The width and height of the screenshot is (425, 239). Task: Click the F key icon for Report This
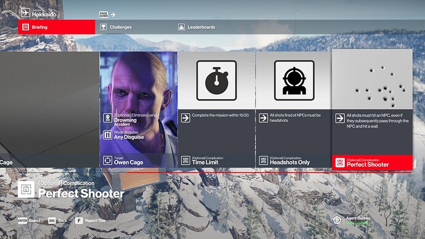click(x=79, y=221)
